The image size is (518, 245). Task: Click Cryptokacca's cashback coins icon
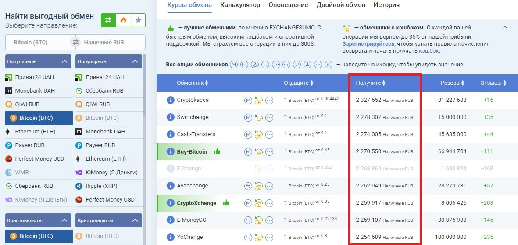pos(258,100)
